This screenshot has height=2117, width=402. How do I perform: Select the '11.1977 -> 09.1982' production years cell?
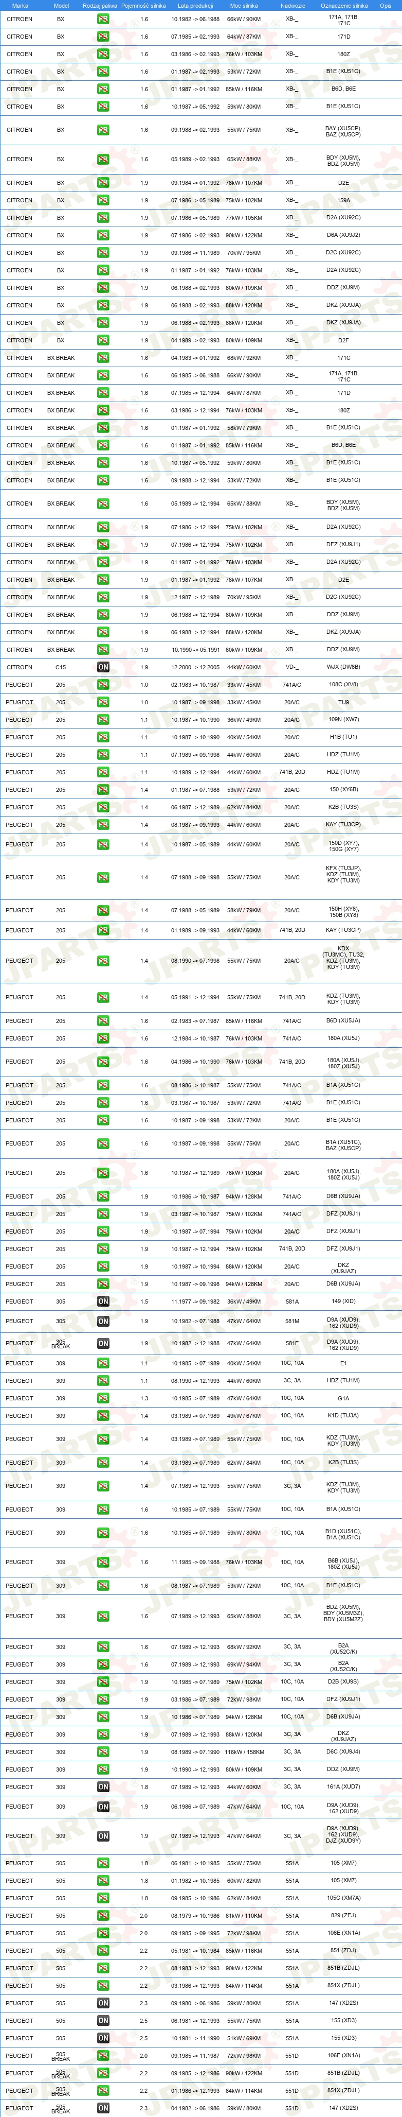click(x=195, y=1301)
